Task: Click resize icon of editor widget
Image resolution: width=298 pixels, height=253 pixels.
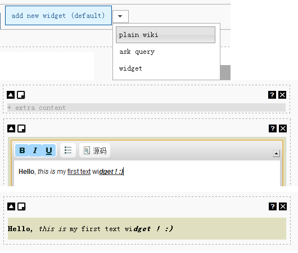Action: pos(21,128)
